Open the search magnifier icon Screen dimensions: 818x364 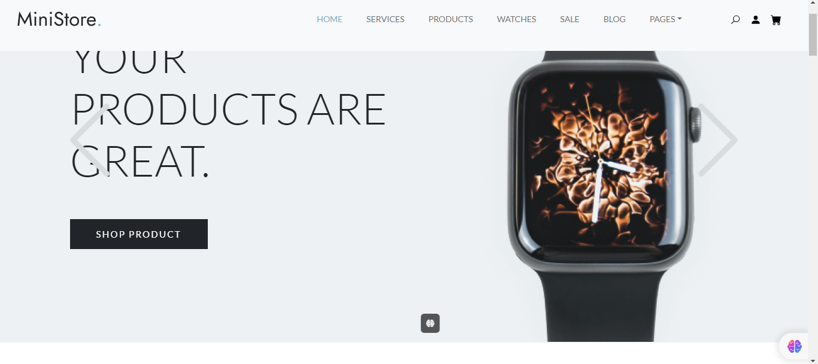pos(735,20)
